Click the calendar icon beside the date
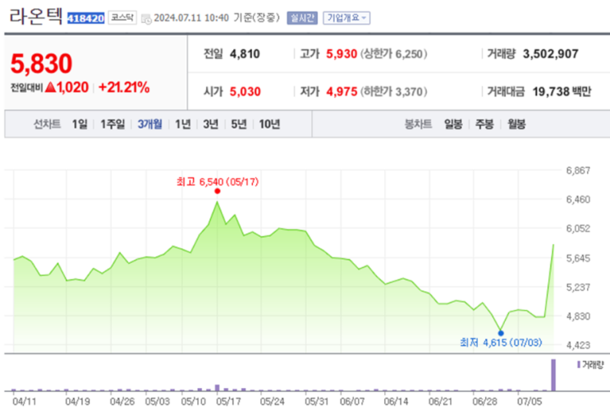Viewport: 610px width, 411px height. [146, 19]
